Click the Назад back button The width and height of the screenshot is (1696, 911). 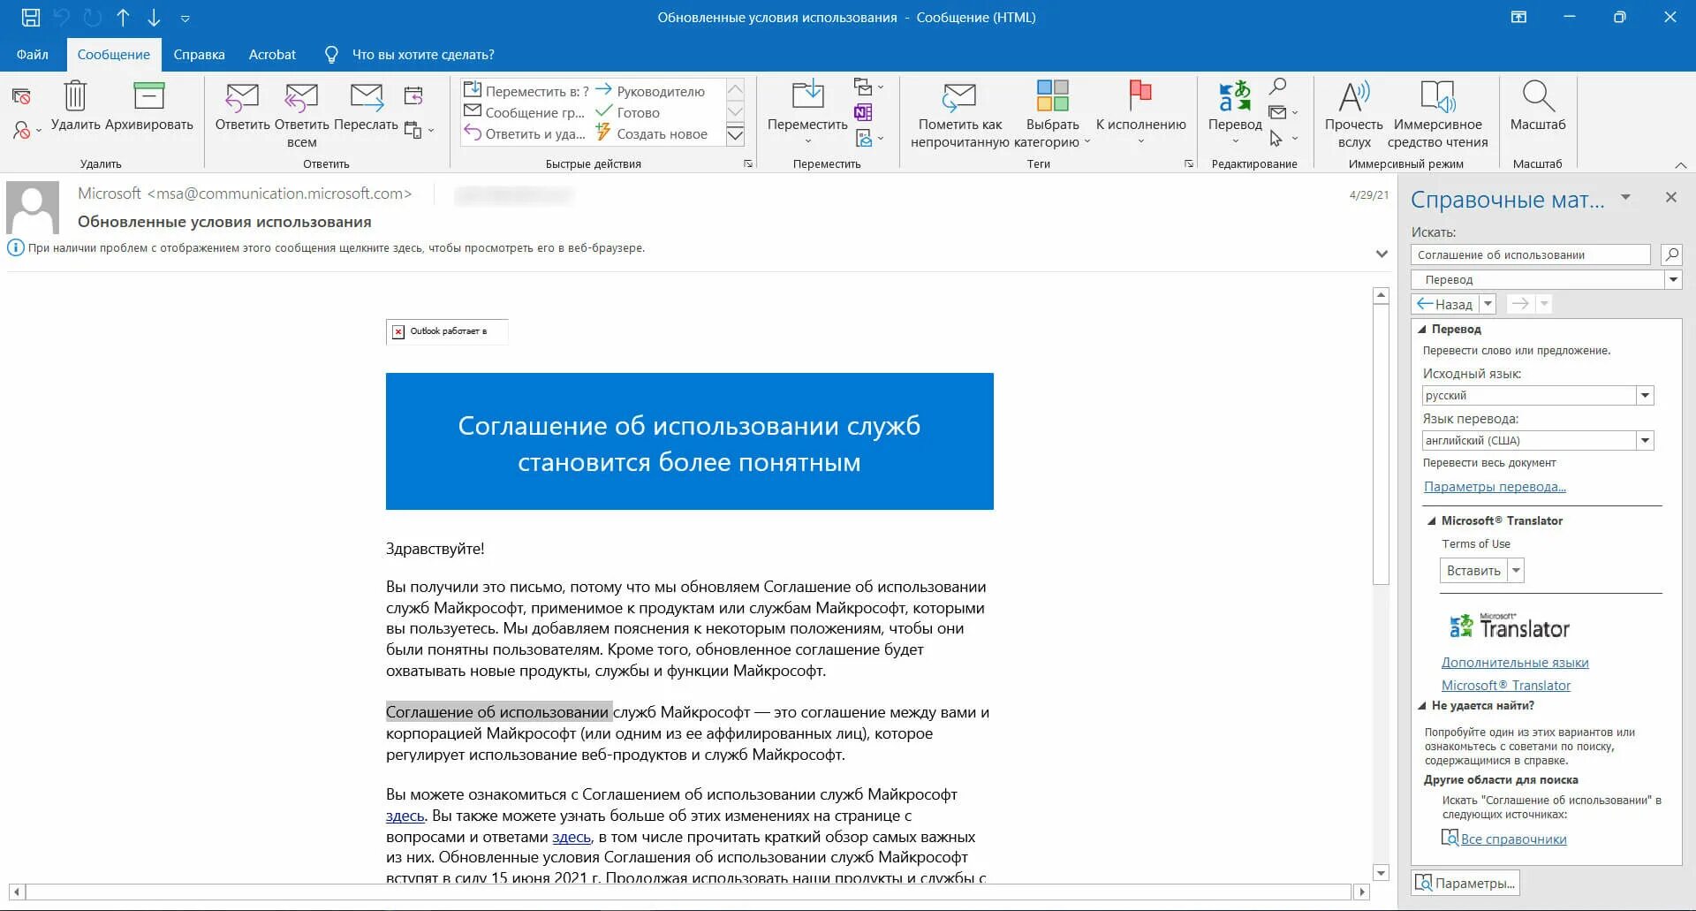pos(1445,304)
